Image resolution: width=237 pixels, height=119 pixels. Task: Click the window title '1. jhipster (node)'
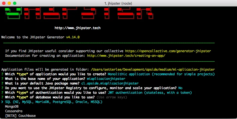coord(118,3)
